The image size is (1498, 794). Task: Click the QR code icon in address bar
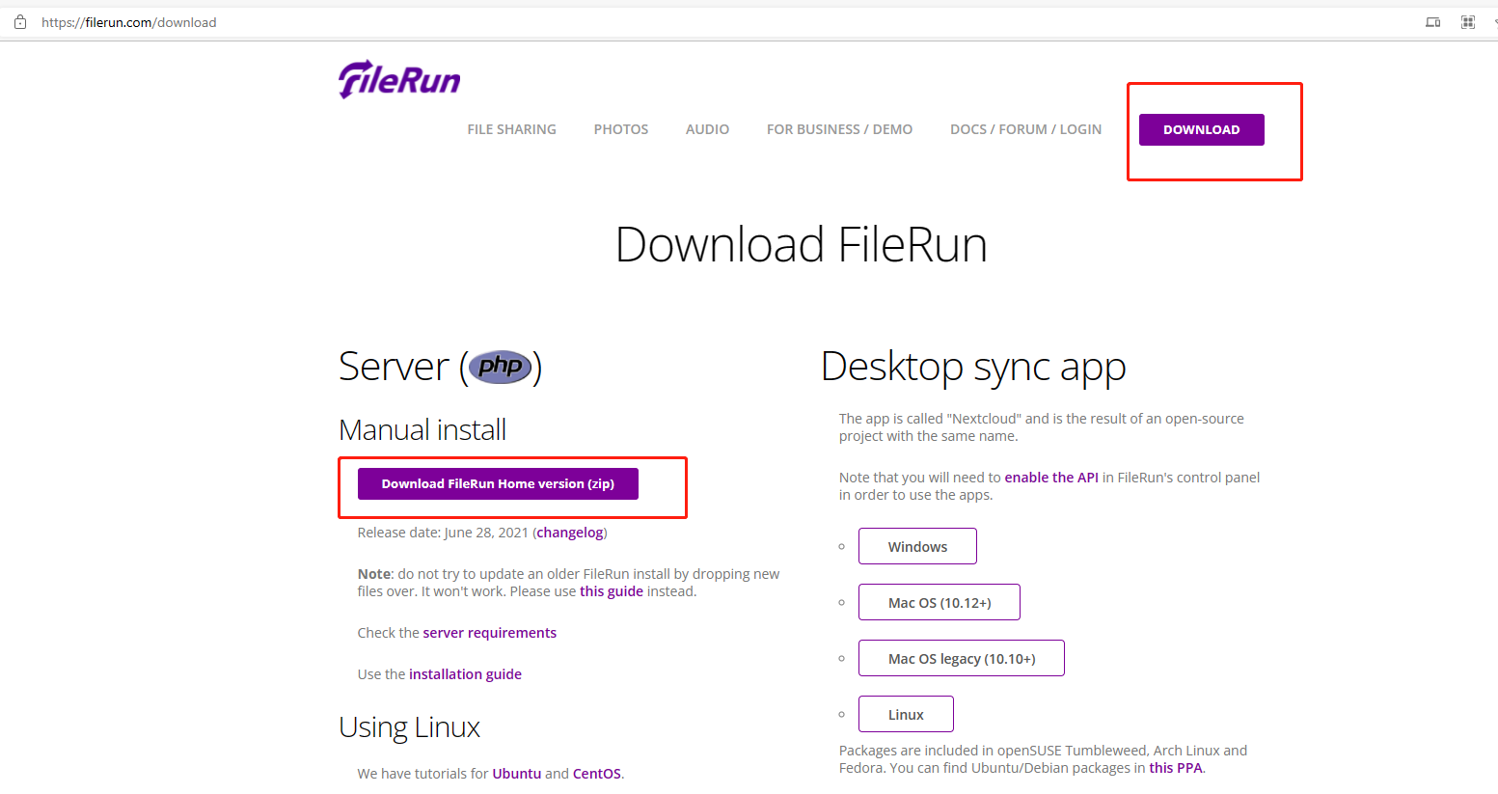click(1467, 22)
